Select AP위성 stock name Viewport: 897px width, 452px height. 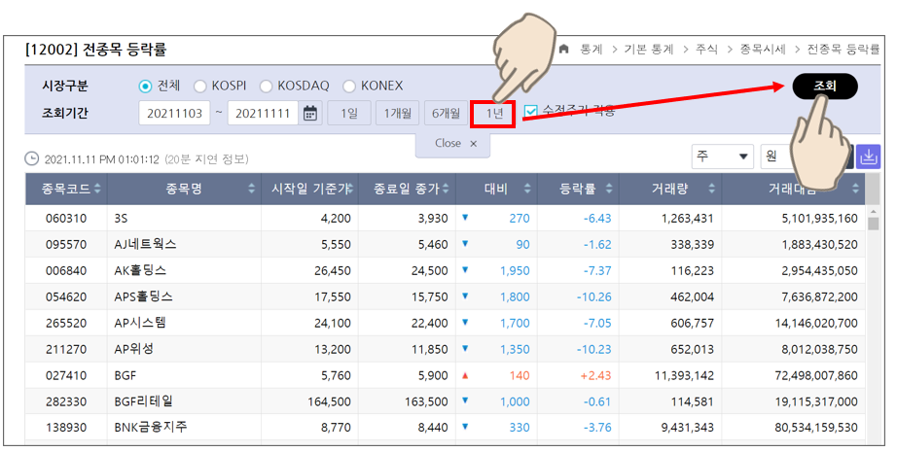coord(134,349)
